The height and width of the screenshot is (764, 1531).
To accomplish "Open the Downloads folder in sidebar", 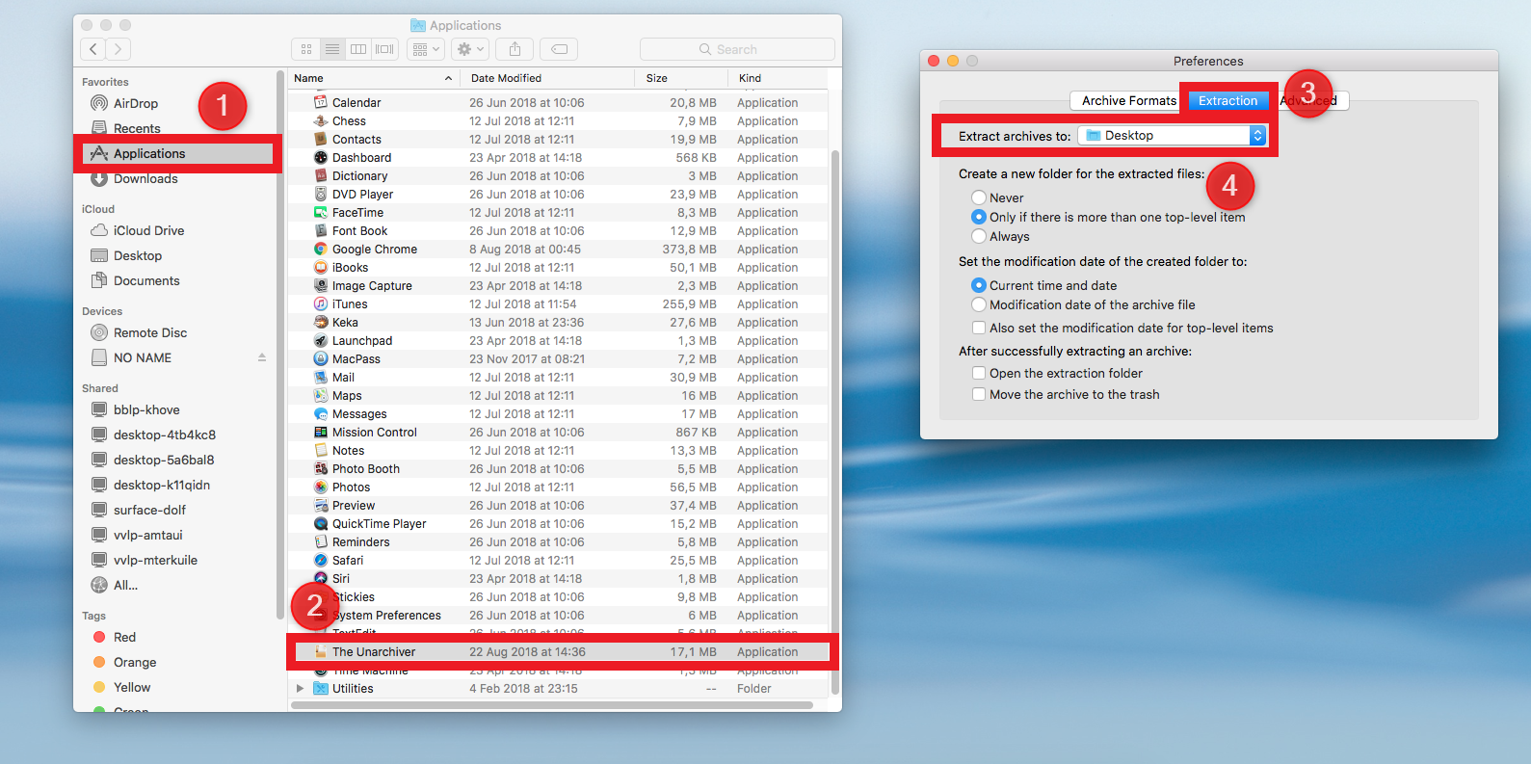I will coord(145,178).
